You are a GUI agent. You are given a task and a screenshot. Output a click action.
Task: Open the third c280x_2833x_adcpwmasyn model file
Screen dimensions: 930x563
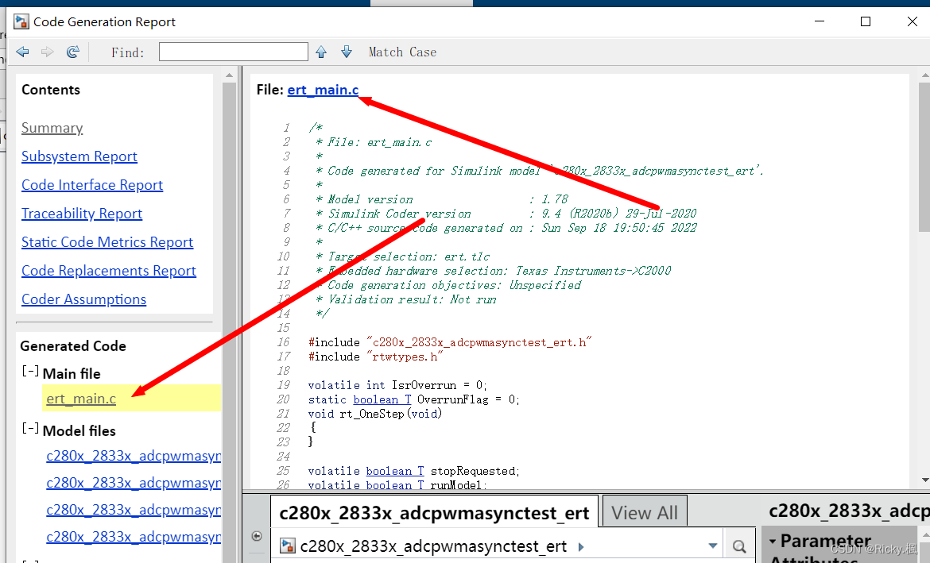(x=134, y=510)
